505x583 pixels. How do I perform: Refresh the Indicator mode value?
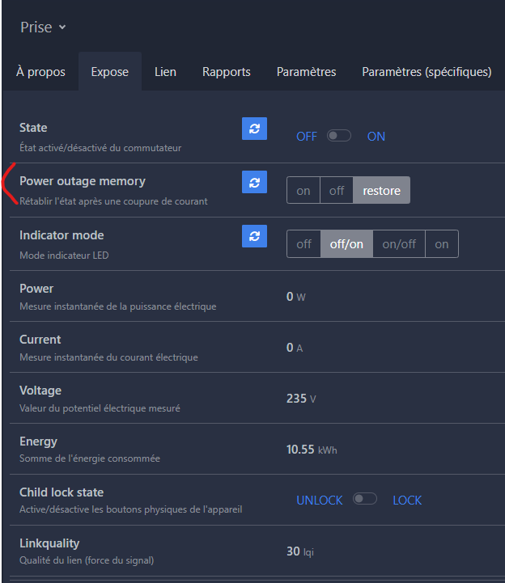coord(254,236)
